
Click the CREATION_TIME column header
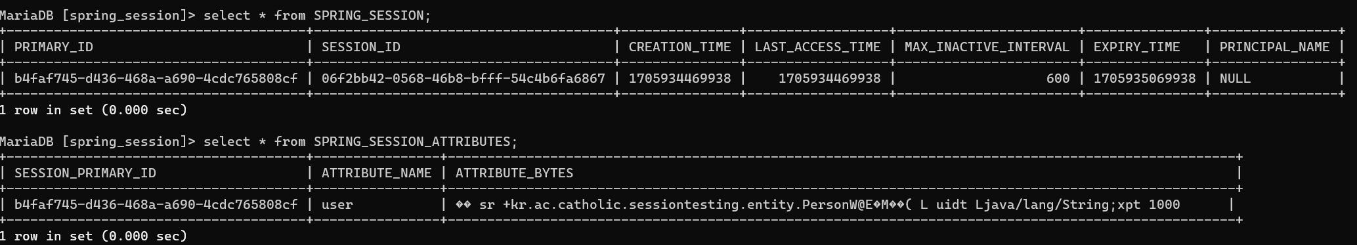coord(679,47)
